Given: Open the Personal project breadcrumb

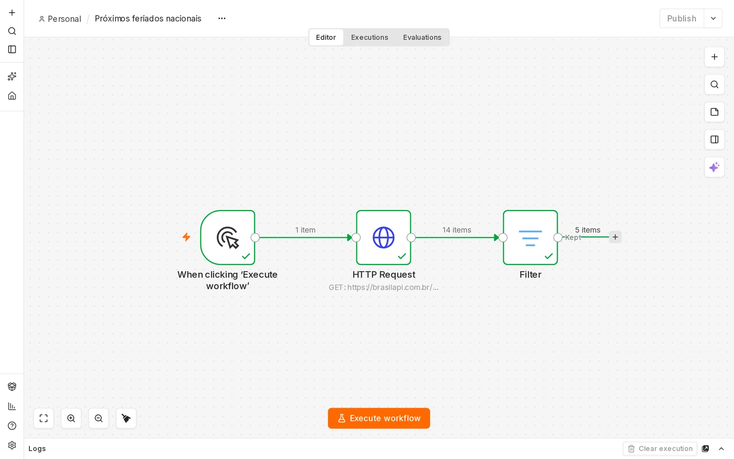Looking at the screenshot, I should pyautogui.click(x=60, y=19).
